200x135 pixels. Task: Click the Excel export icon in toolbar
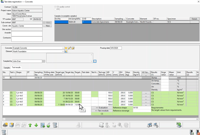179,125
